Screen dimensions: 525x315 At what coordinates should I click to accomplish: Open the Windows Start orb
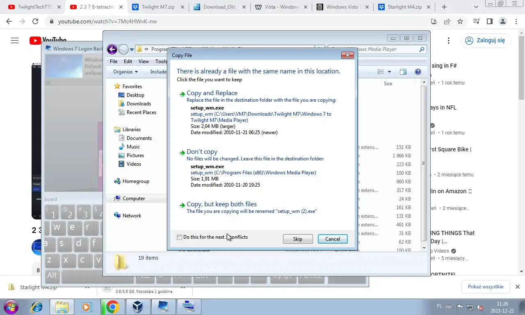(x=10, y=307)
